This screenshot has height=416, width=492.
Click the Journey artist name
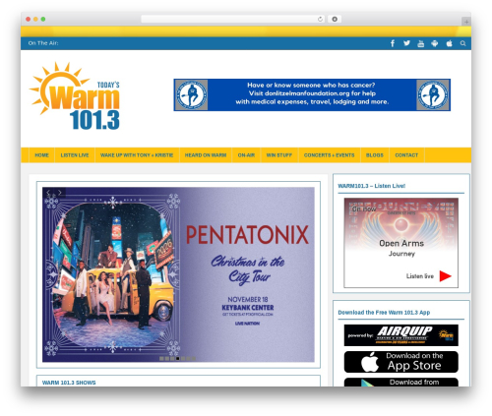(401, 254)
